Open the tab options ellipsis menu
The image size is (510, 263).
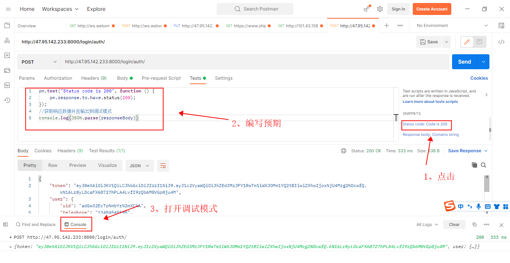400,25
